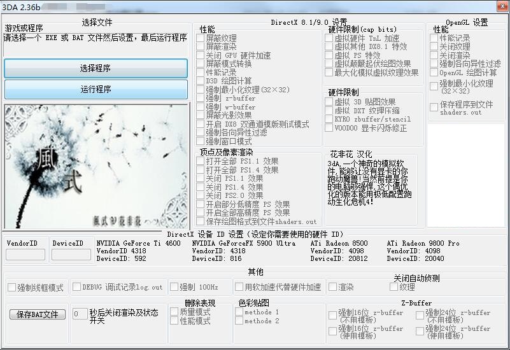Enable 强制24位 z-buffer (不用模板)
Image resolution: width=510 pixels, height=350 pixels.
pyautogui.click(x=420, y=315)
